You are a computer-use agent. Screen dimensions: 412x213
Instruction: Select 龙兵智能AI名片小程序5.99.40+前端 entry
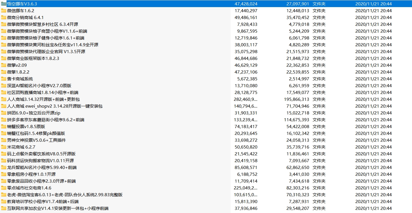(42, 168)
